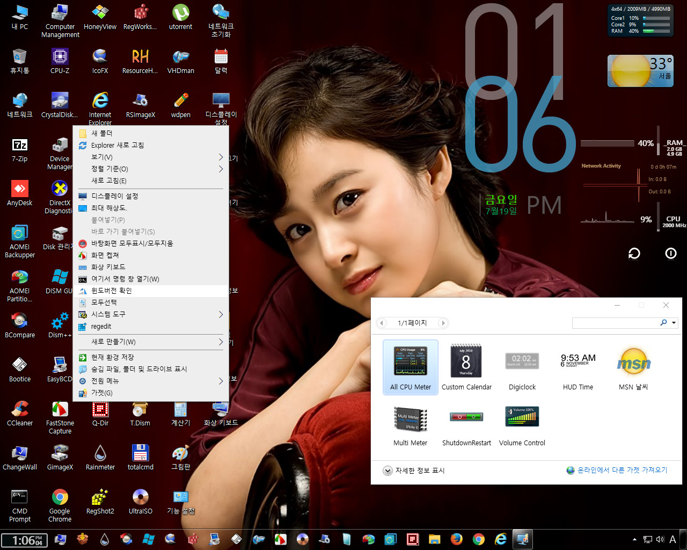This screenshot has height=550, width=687.
Task: Show hidden tray icons arrow
Action: (635, 539)
